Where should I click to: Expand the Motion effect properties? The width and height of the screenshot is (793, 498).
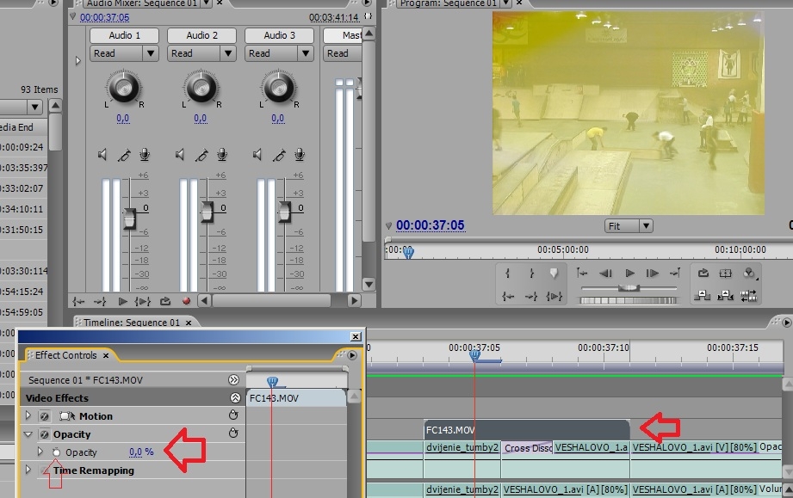tap(28, 416)
